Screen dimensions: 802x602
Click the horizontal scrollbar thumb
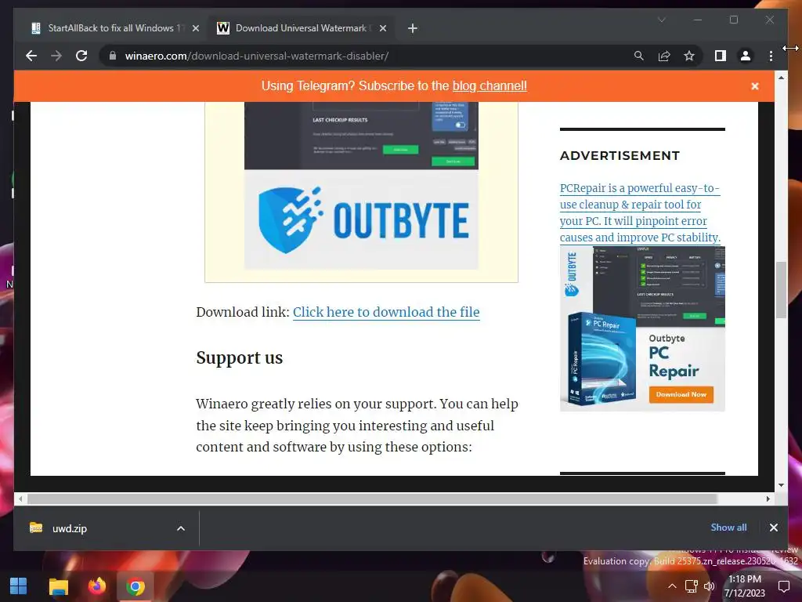click(372, 499)
